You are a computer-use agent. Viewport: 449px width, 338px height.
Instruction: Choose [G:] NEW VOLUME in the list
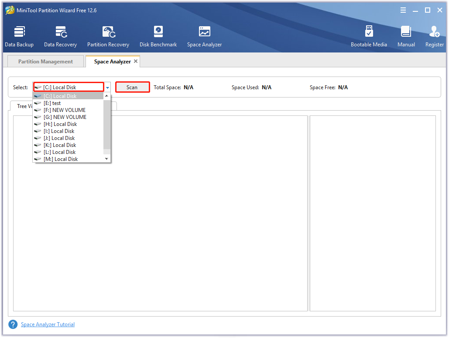point(65,117)
